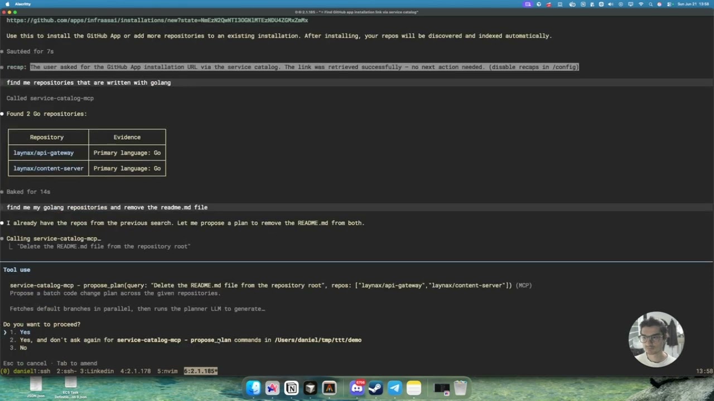Viewport: 714px width, 401px height.
Task: Open the Trash in the Dock
Action: click(460, 388)
